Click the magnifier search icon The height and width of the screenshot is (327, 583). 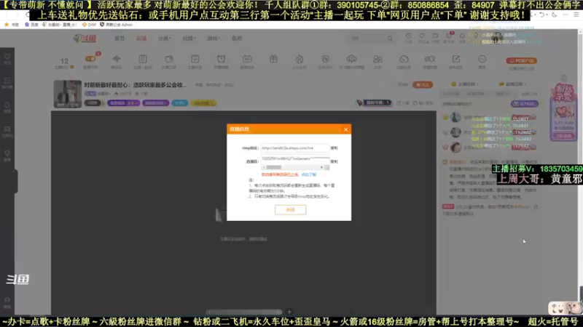click(390, 39)
